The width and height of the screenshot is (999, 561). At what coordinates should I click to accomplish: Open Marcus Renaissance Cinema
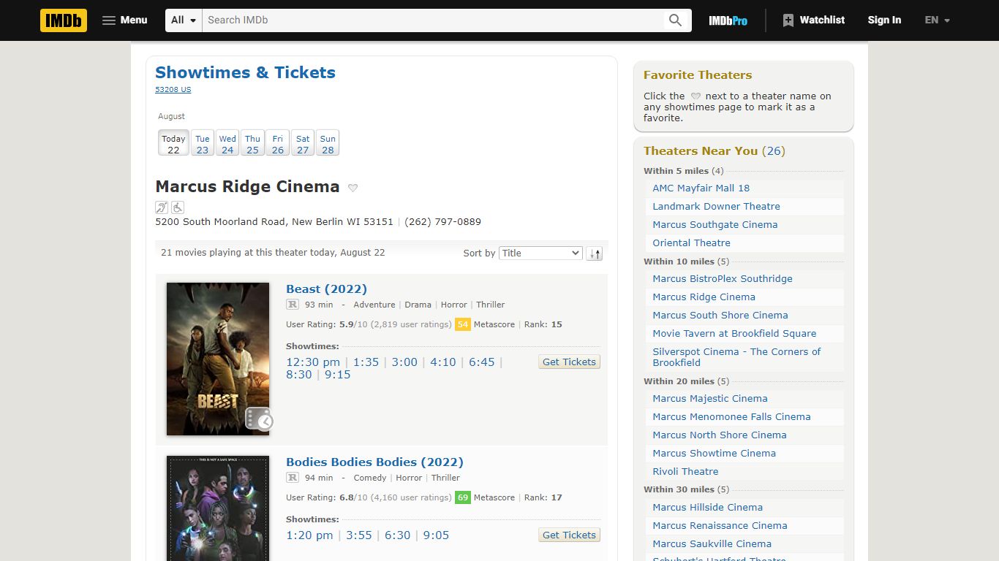(720, 525)
